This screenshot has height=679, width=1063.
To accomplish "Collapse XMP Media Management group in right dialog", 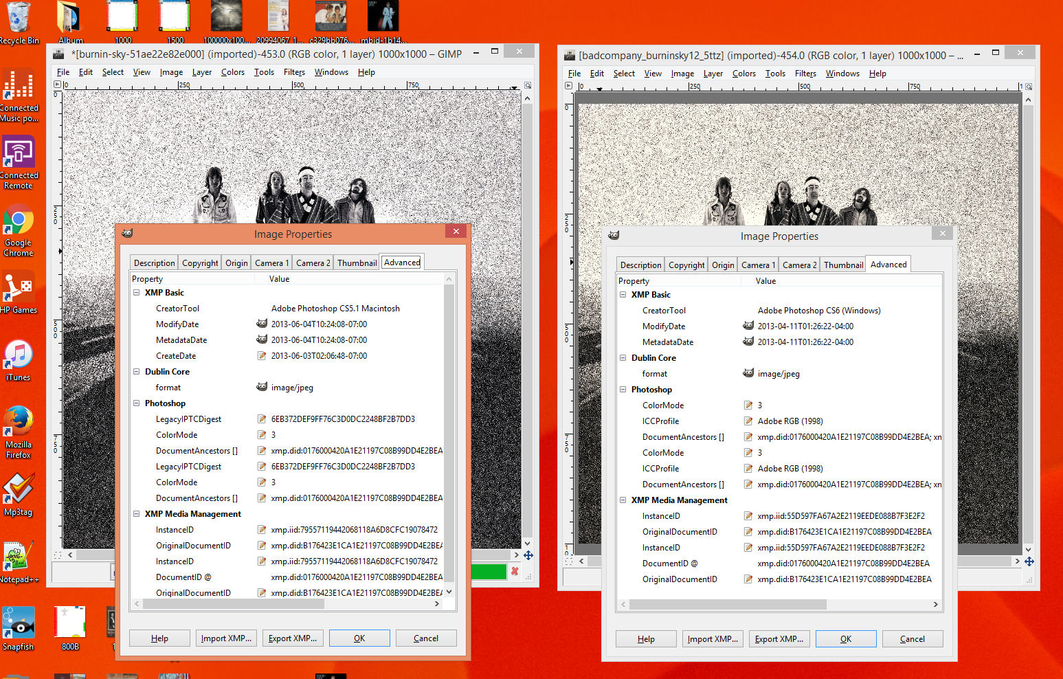I will [x=623, y=500].
